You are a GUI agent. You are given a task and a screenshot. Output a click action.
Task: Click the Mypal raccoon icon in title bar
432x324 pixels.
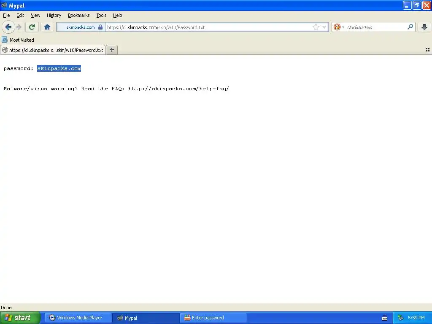pyautogui.click(x=4, y=5)
